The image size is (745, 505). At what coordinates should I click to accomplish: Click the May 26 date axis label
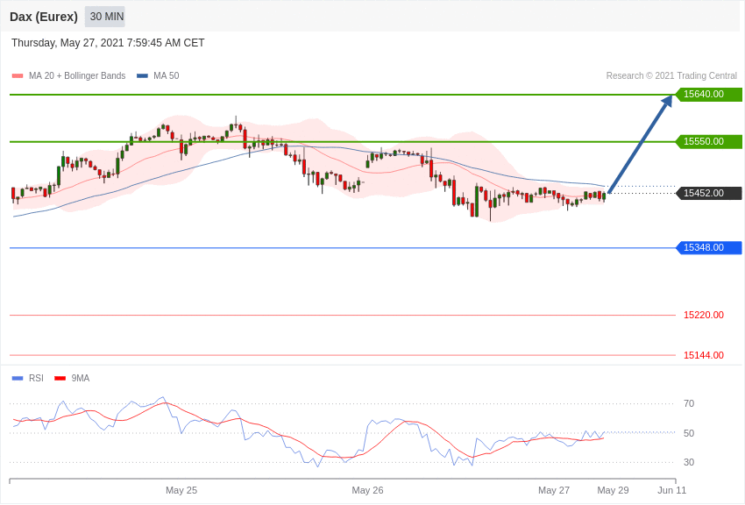[367, 490]
